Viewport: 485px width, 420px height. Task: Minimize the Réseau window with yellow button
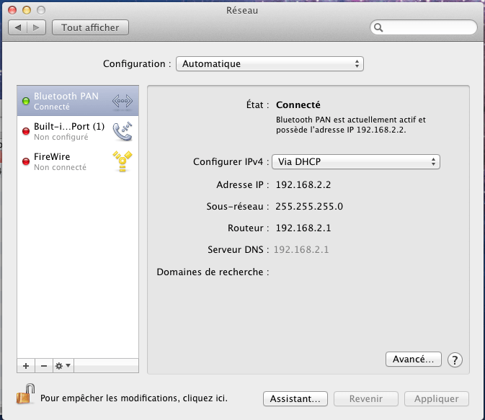[27, 11]
